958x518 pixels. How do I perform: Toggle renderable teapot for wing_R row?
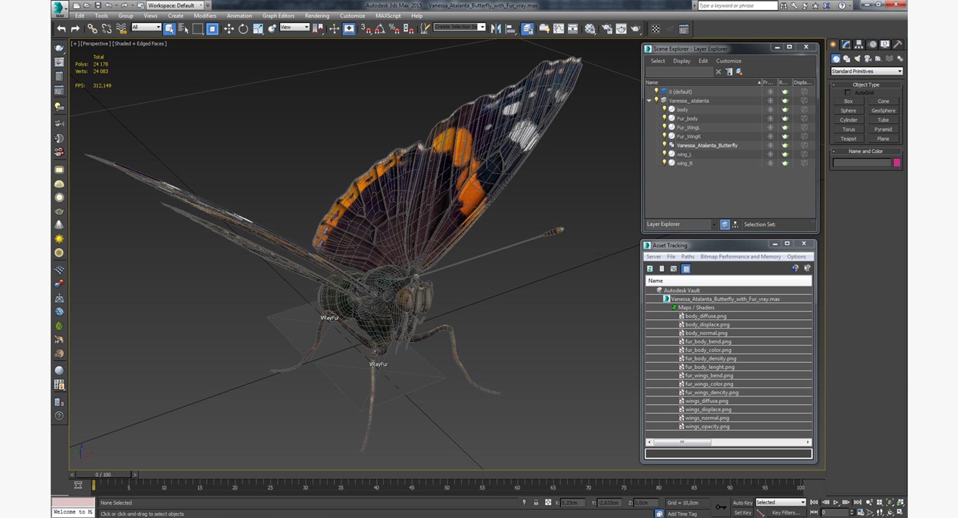coord(785,163)
